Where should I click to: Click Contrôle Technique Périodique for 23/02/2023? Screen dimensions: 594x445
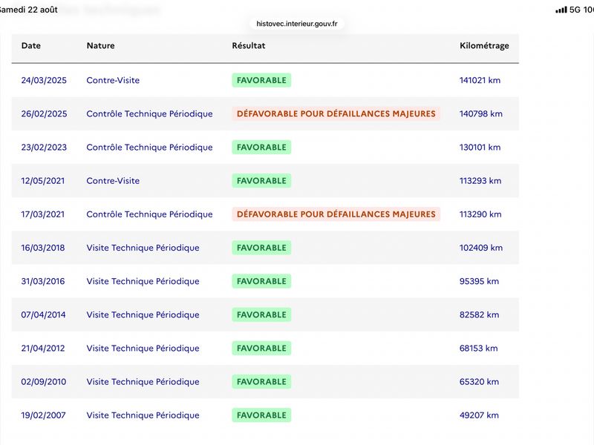(149, 147)
